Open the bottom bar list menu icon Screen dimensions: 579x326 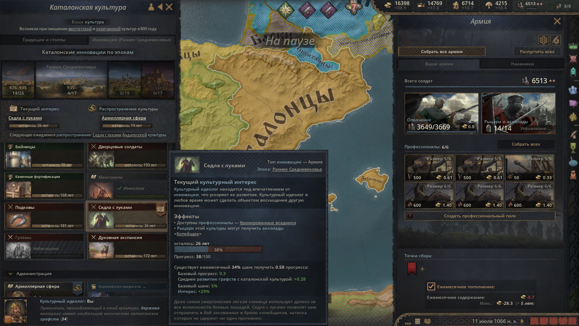418,321
